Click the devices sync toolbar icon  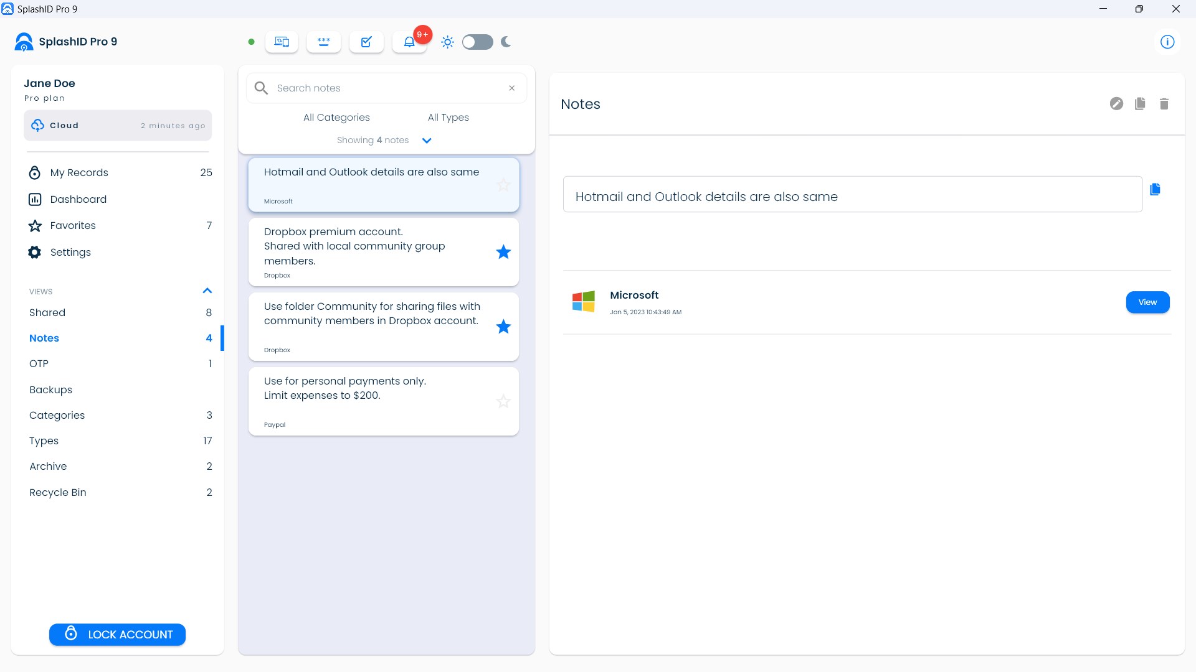[282, 42]
